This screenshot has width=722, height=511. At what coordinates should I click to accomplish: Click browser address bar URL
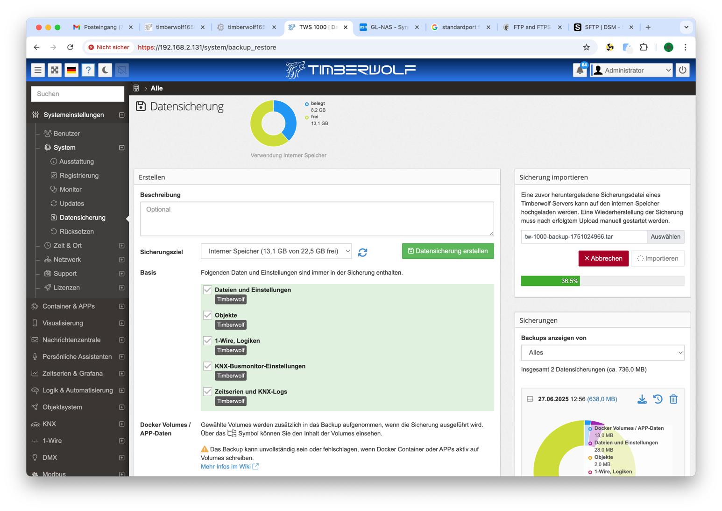click(207, 47)
